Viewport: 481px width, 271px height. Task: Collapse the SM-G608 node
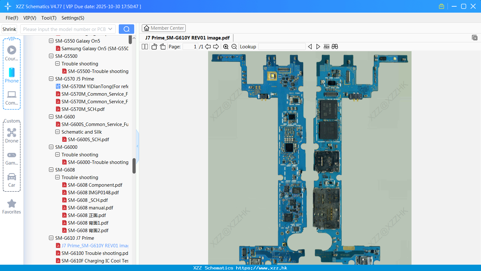[51, 170]
